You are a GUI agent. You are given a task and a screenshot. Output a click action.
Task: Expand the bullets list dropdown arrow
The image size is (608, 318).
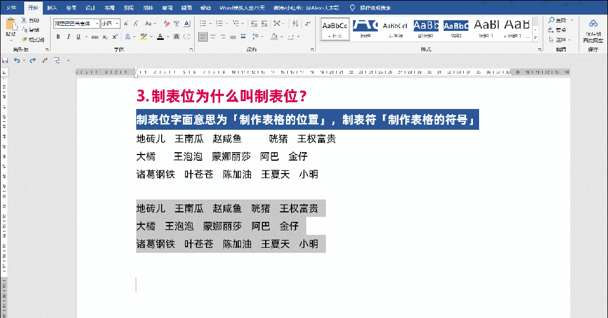coord(211,24)
